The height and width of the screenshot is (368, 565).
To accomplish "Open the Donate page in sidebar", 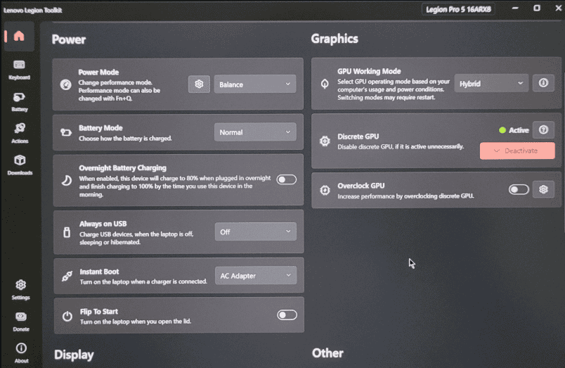I will [21, 322].
